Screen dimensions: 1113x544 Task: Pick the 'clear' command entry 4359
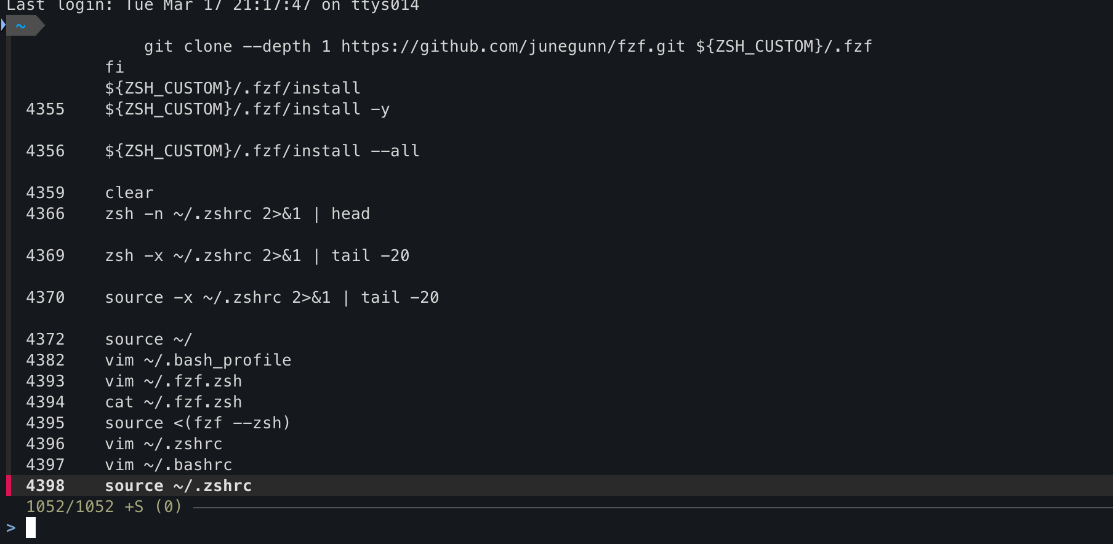(x=129, y=193)
